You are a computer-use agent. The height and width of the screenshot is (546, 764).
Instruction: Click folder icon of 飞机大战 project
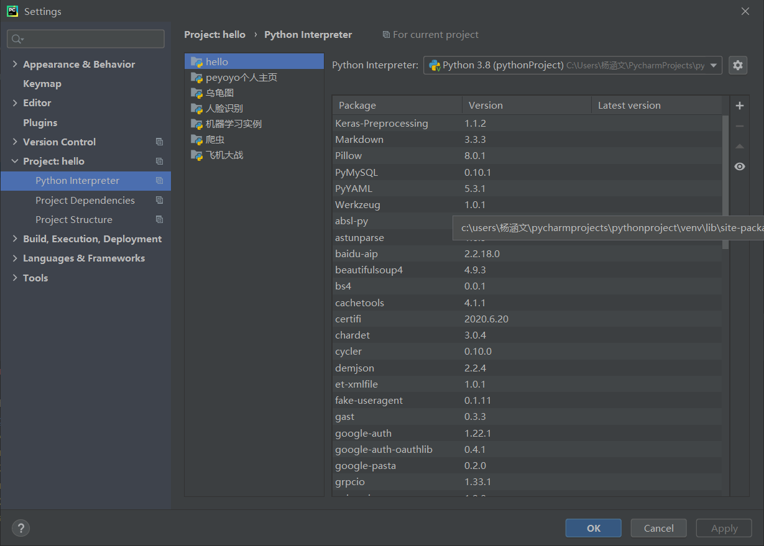196,155
